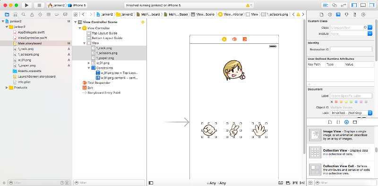
Task: Open the File inspector
Action: pyautogui.click(x=321, y=15)
